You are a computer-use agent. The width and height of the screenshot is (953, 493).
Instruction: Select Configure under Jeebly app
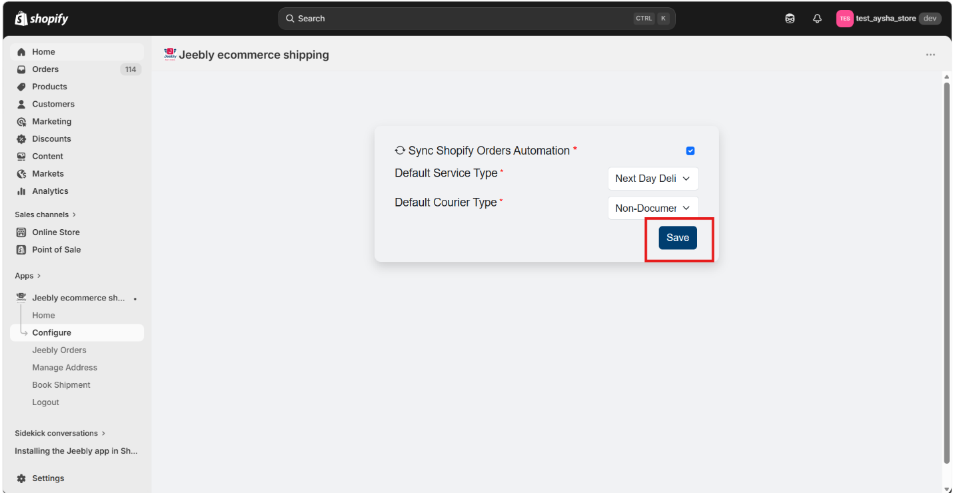(x=77, y=332)
